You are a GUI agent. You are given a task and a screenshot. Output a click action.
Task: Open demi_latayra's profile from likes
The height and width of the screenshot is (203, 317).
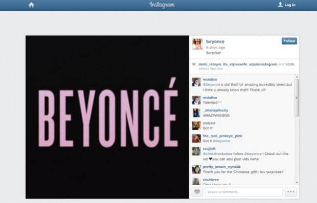pos(210,64)
